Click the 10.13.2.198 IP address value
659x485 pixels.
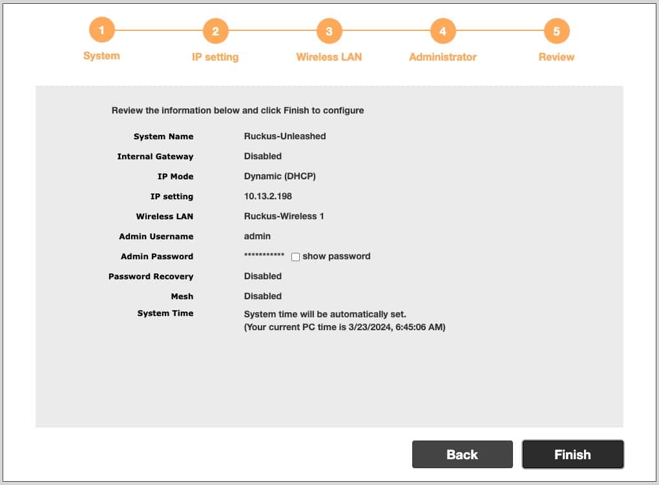pyautogui.click(x=268, y=196)
